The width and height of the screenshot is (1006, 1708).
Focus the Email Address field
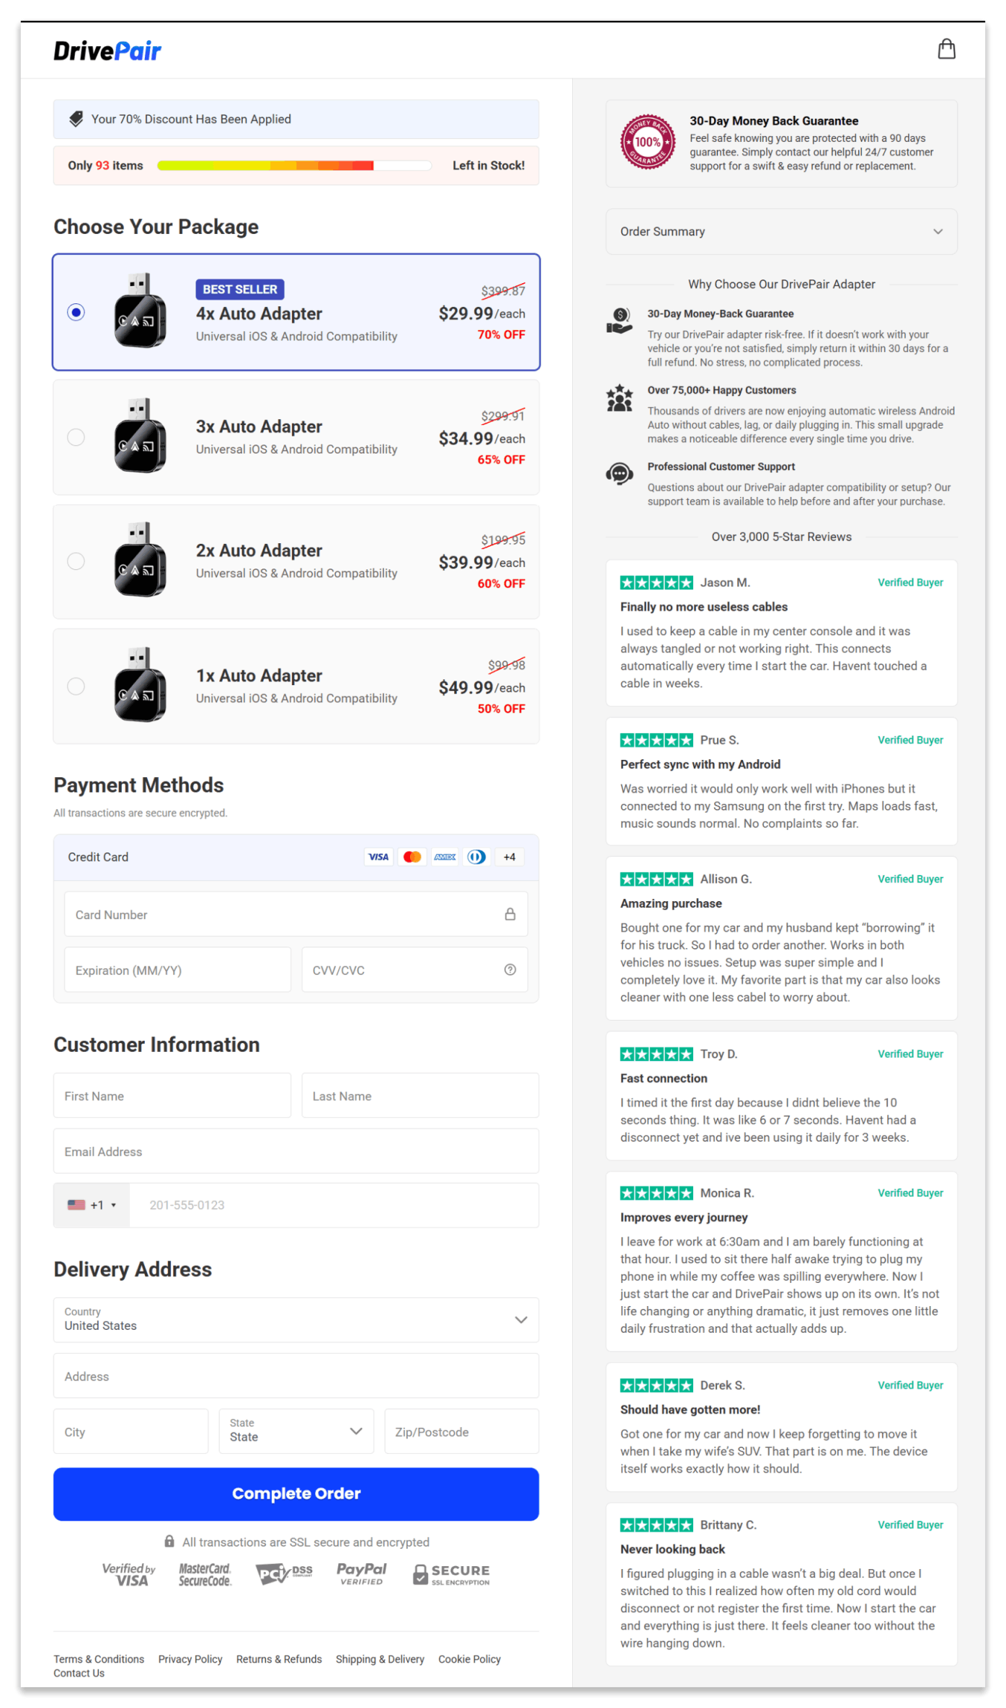click(x=296, y=1151)
